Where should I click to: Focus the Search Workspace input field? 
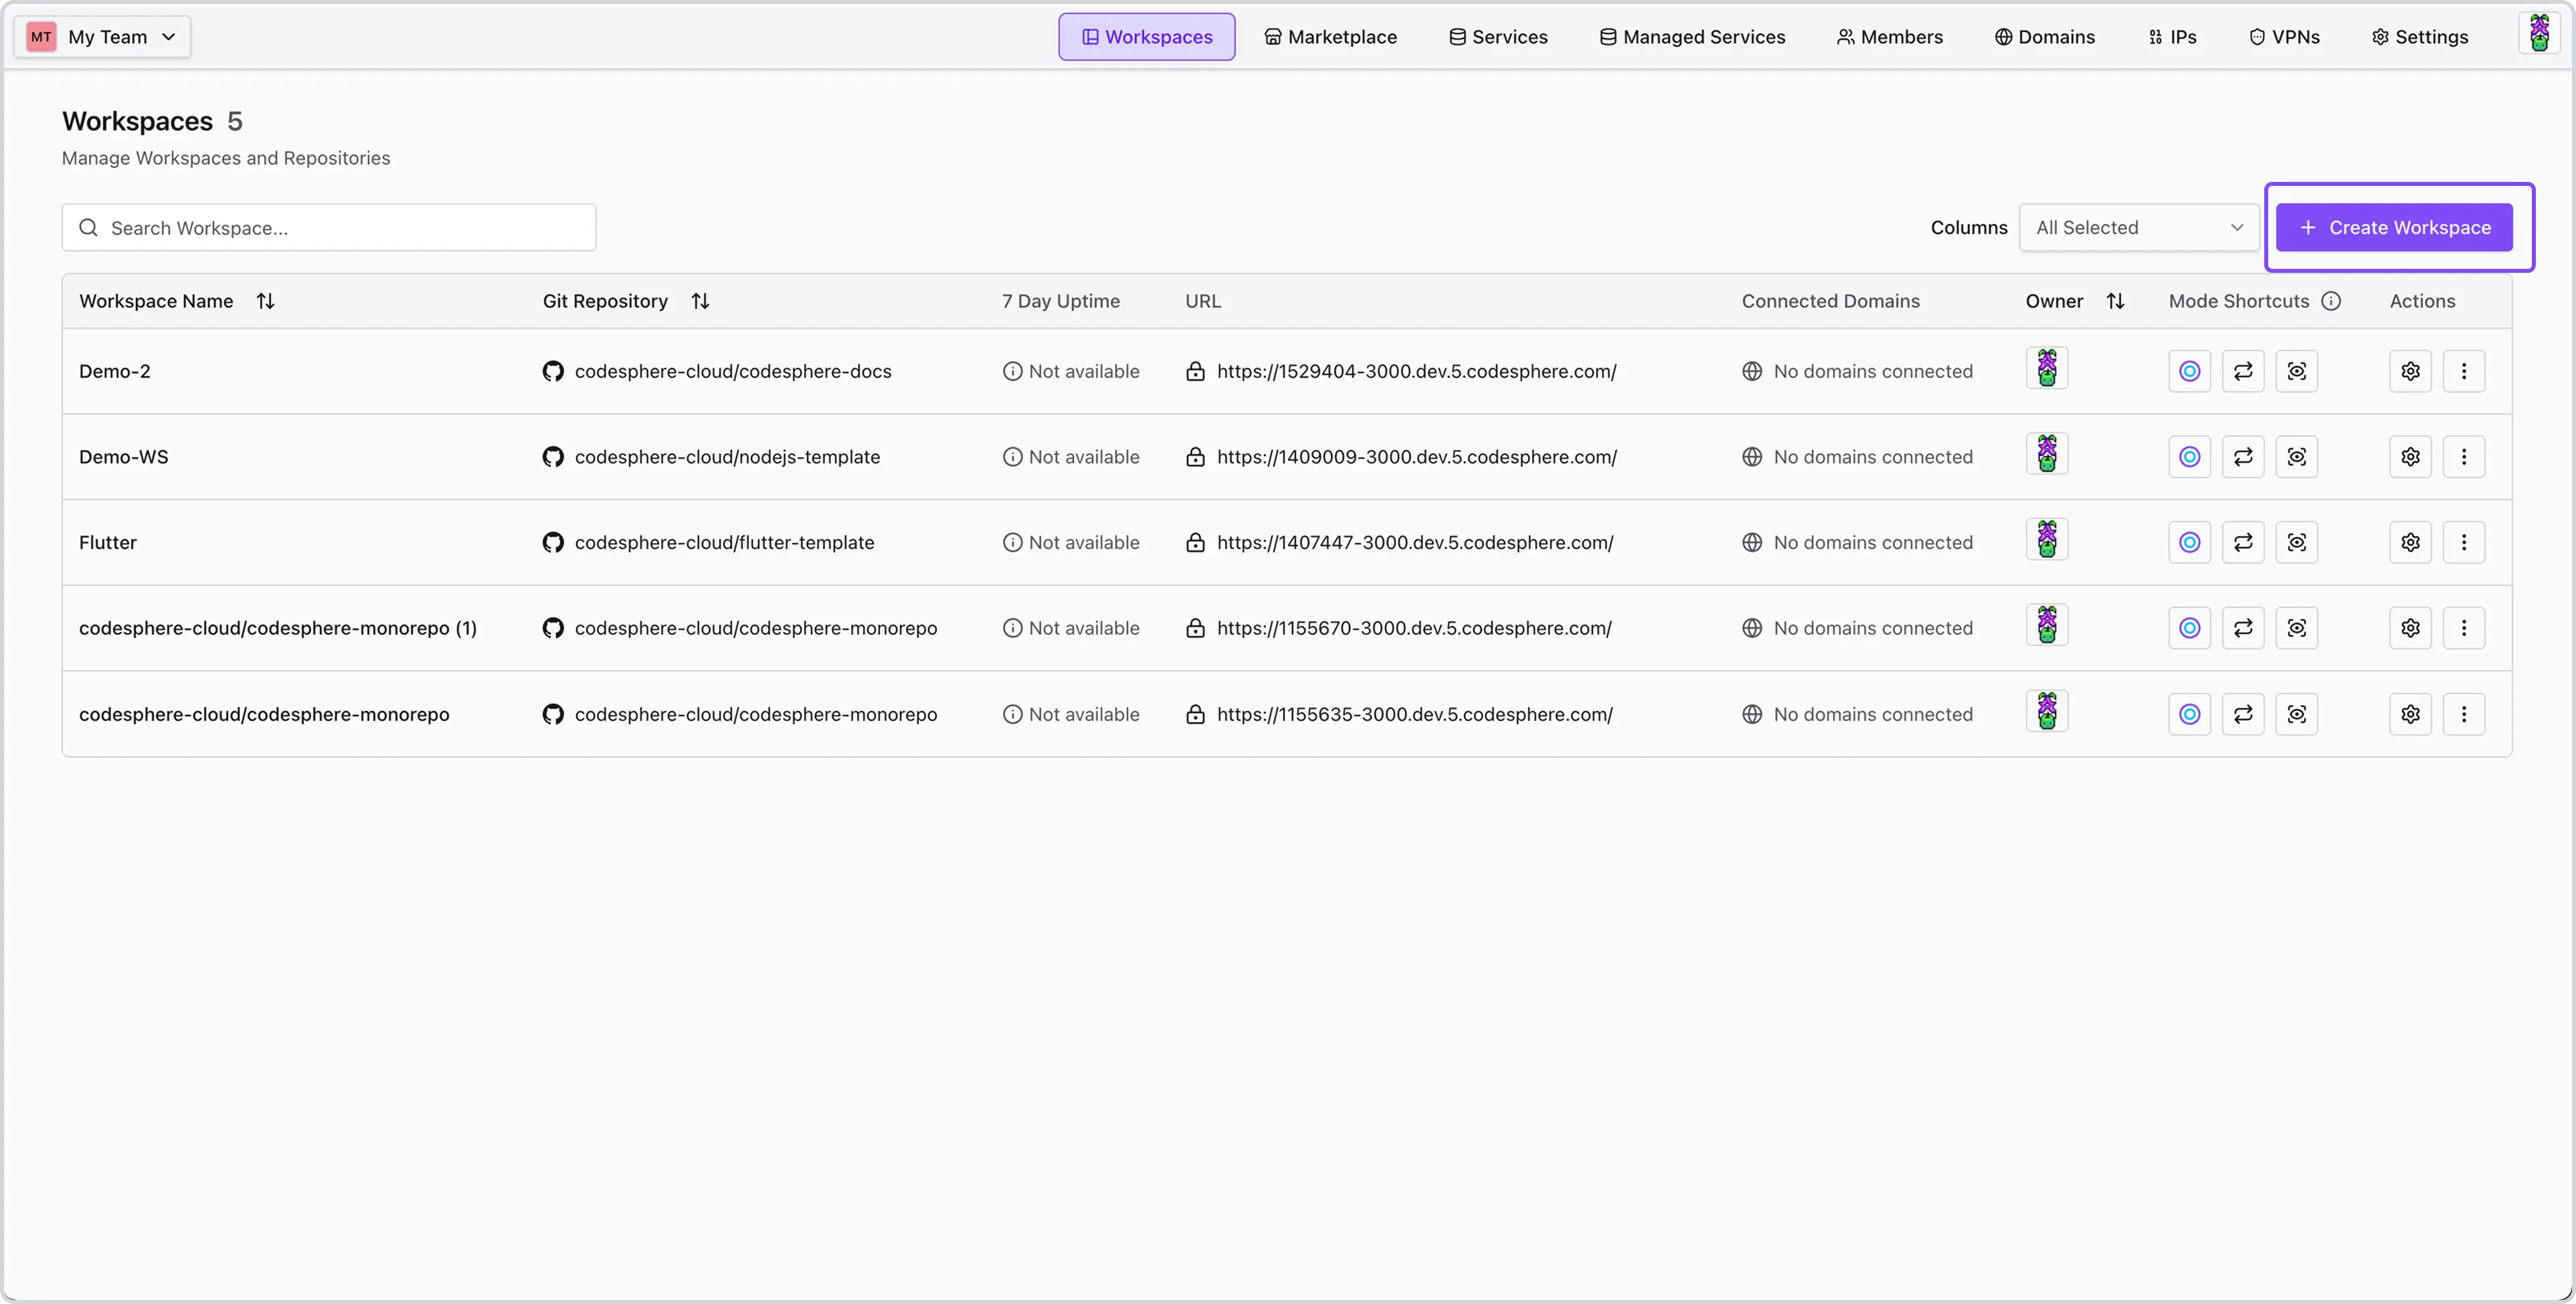[340, 228]
